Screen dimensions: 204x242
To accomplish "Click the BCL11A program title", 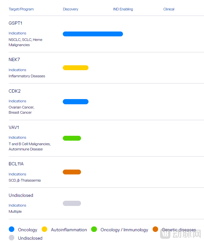I will tap(16, 164).
